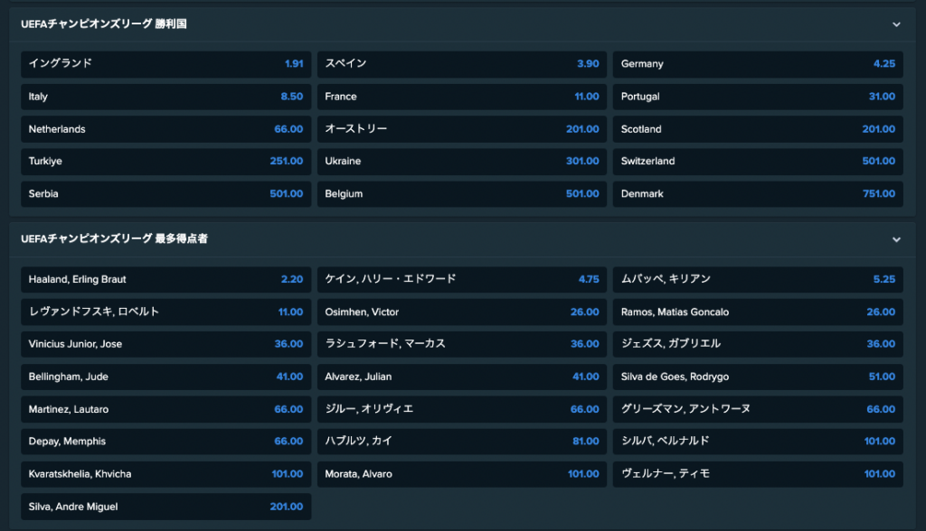Select ムバッペ, キリアン odds 5.25
Screen dimensions: 926x531
(x=758, y=279)
